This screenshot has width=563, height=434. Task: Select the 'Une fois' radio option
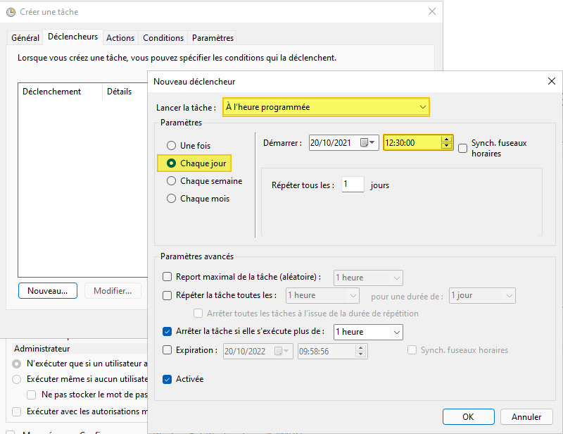pos(171,145)
